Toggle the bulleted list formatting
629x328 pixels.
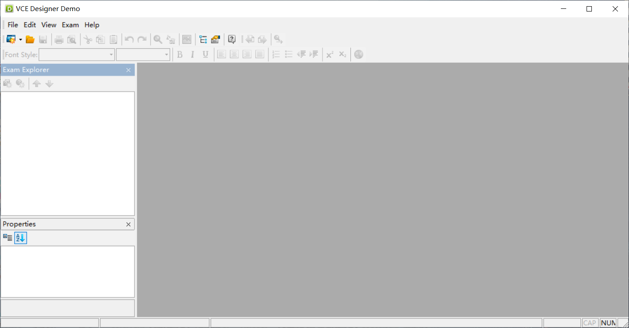pyautogui.click(x=288, y=54)
